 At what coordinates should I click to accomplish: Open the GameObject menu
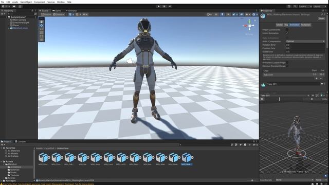(x=26, y=2)
